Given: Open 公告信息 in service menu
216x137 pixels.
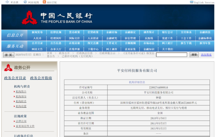Looking at the screenshot, I should click(56, 43).
